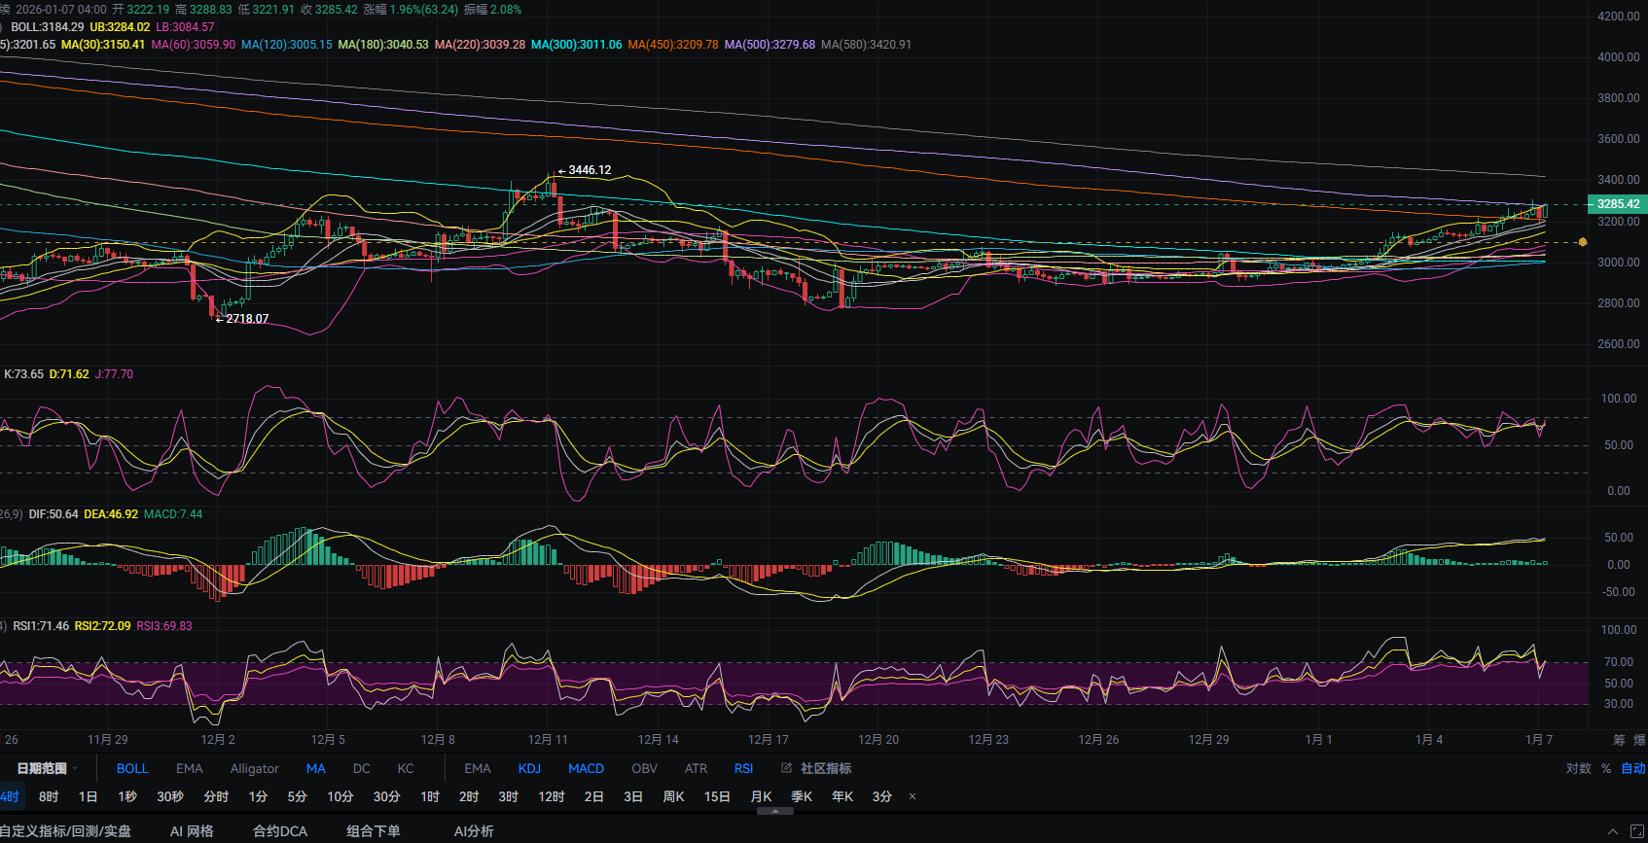This screenshot has width=1648, height=843.
Task: Click the upward chevron in bottom bar
Action: pos(1613,831)
